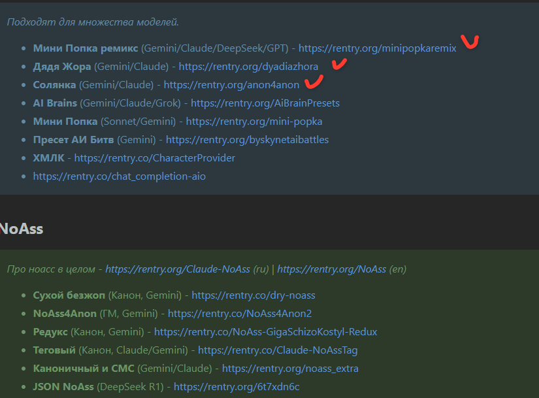The width and height of the screenshot is (539, 398).
Task: Click the text 'Дядя Жора'
Action: pyautogui.click(x=62, y=67)
